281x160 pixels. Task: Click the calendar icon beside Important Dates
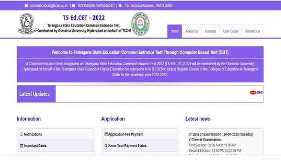22,146
